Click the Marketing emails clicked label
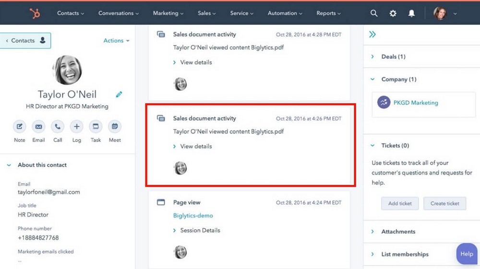This screenshot has height=269, width=480. (x=46, y=252)
